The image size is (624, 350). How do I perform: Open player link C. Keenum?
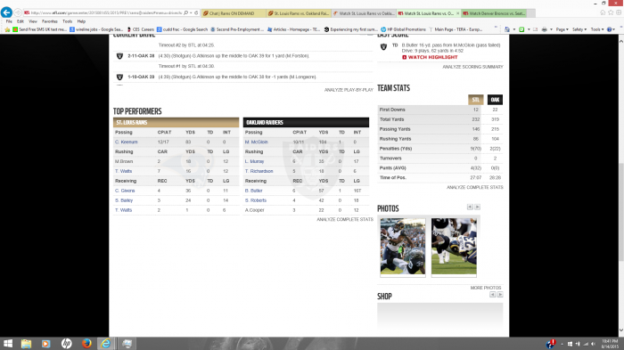[127, 142]
